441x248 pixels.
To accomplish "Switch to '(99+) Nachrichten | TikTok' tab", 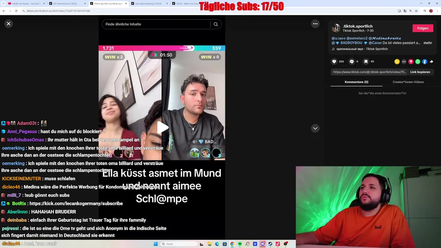I will click(67, 3).
